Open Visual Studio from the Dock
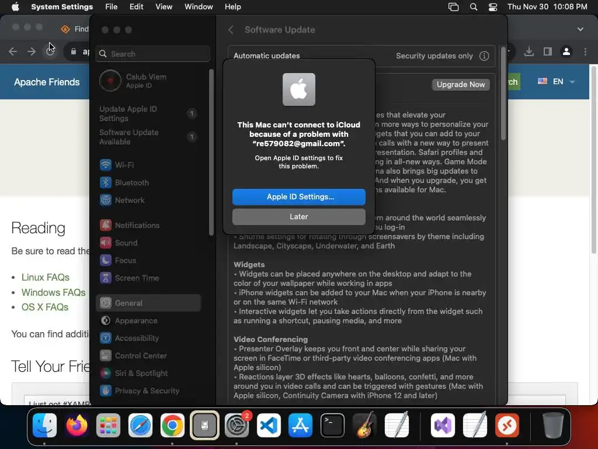The width and height of the screenshot is (598, 449). [443, 425]
